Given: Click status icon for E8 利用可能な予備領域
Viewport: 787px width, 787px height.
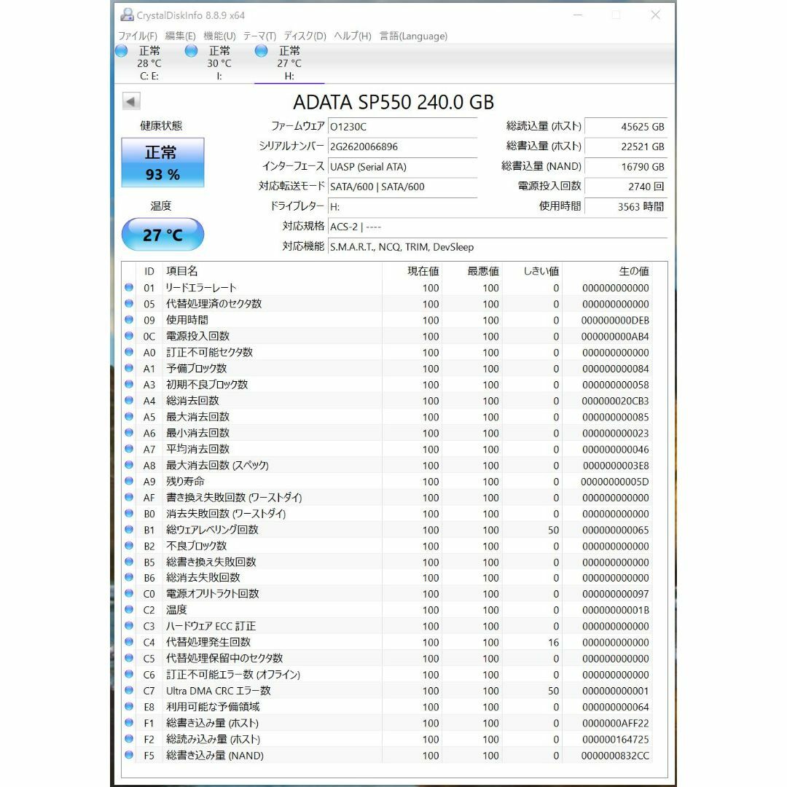Looking at the screenshot, I should [129, 707].
